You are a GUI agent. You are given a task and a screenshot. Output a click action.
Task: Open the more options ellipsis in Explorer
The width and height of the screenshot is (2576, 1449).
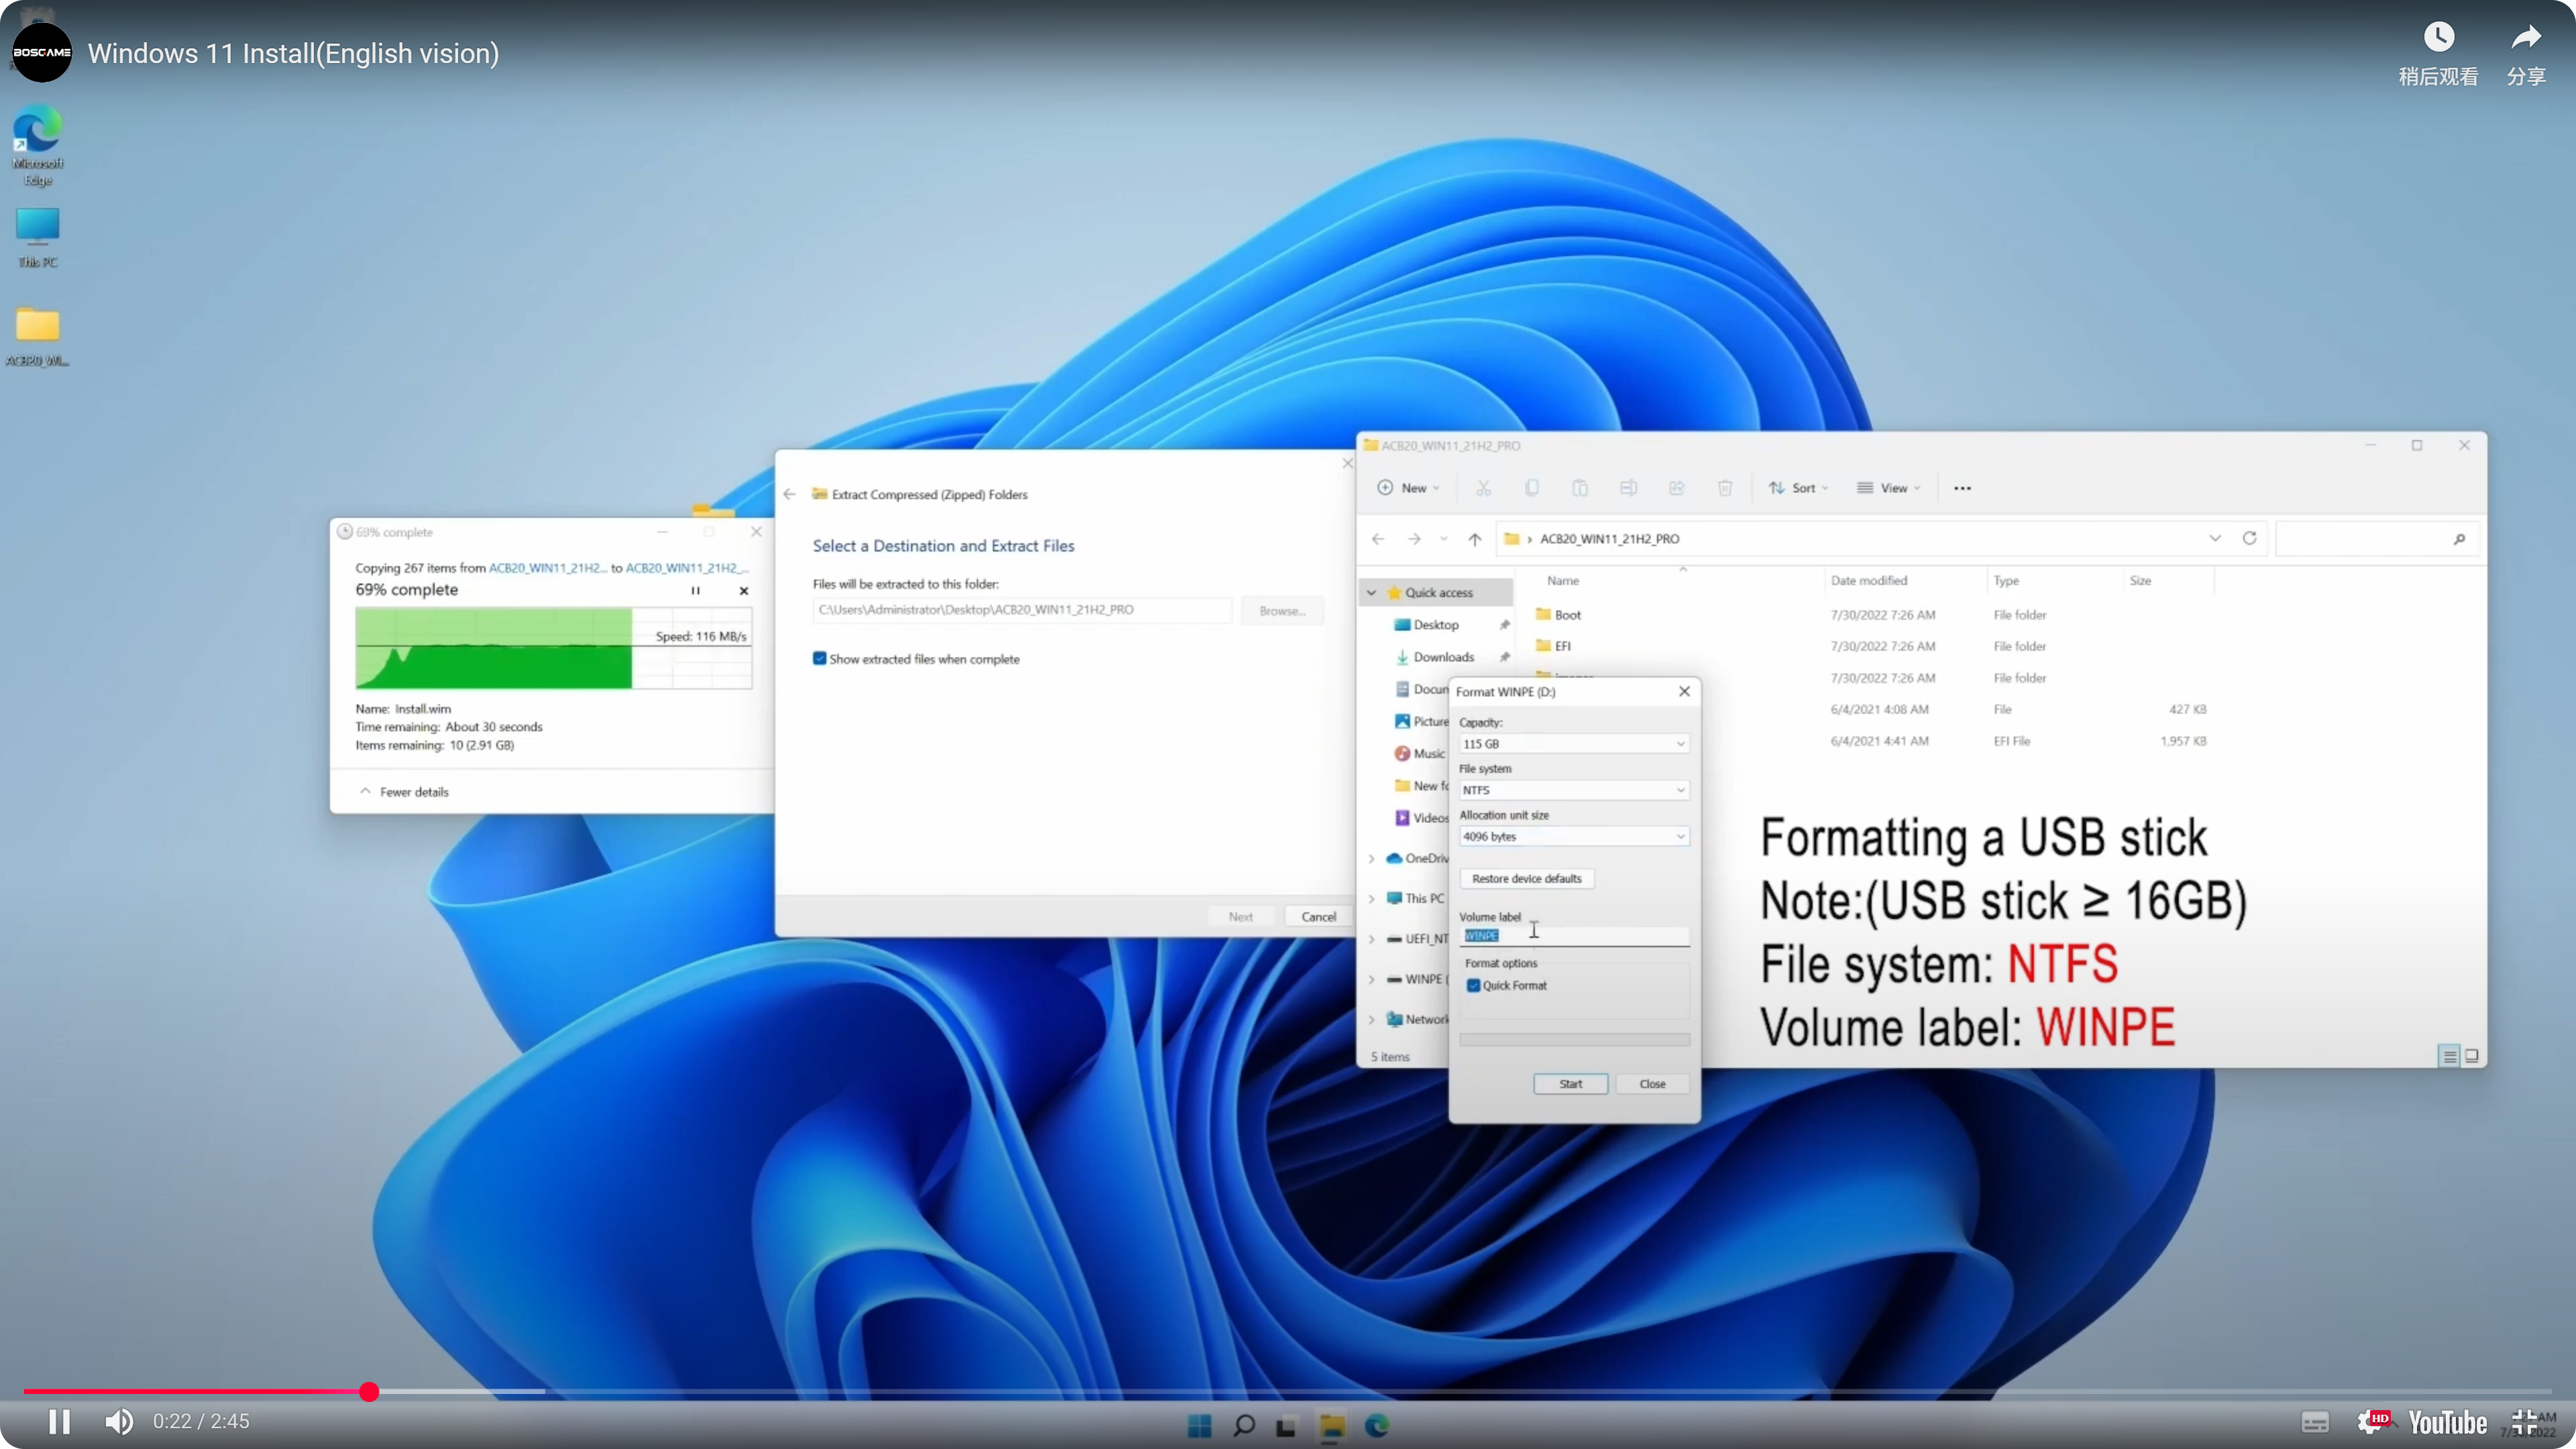click(x=1962, y=488)
